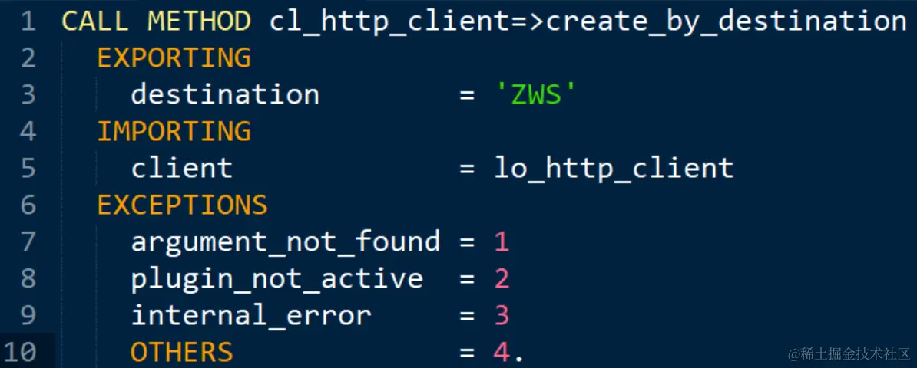Viewport: 917px width, 368px height.
Task: Place cursor on CALL keyword
Action: [97, 22]
